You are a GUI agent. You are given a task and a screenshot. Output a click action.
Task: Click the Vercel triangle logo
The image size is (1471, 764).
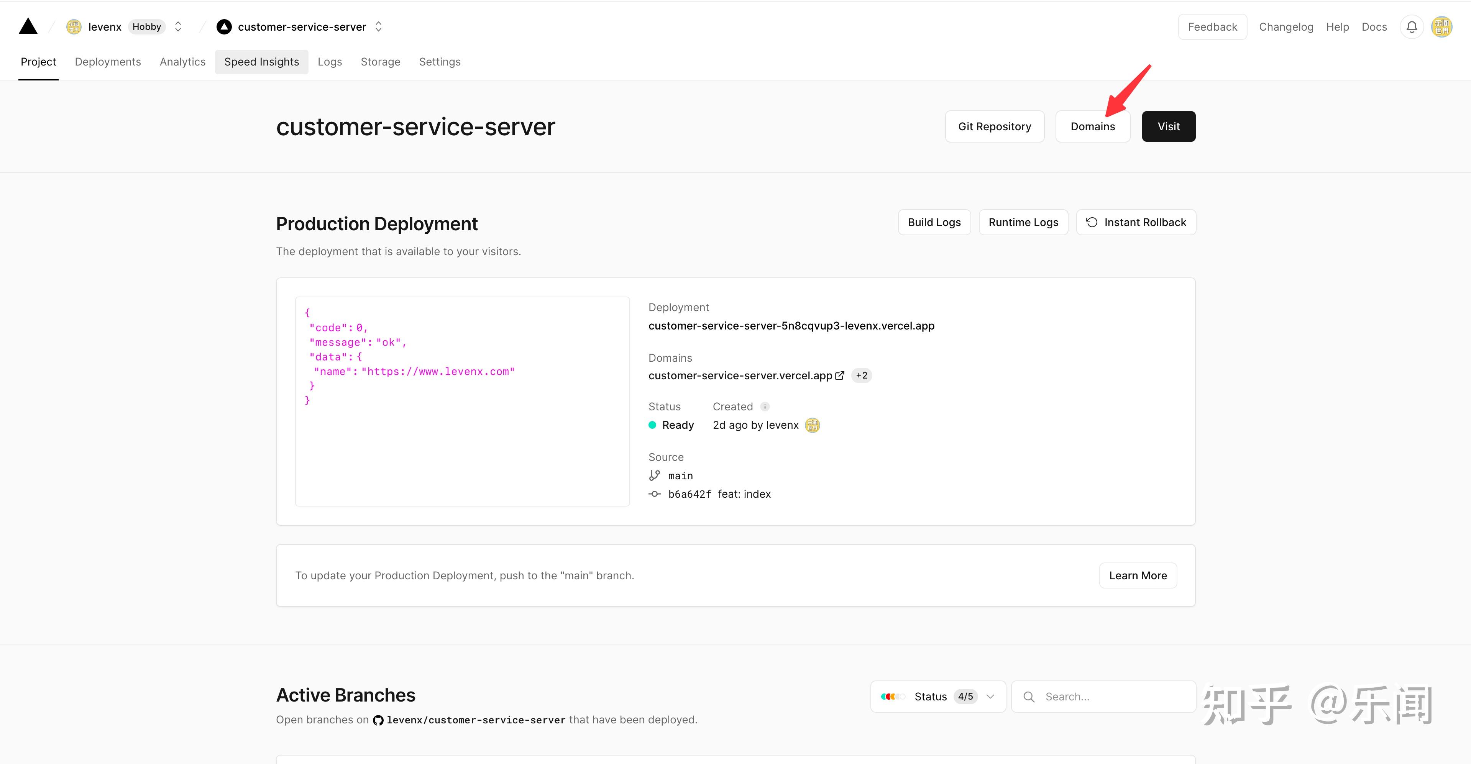click(28, 26)
